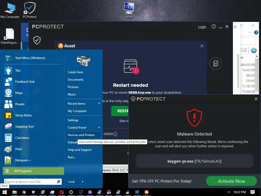This screenshot has width=261, height=196.
Task: Click the 404,650 KB size cell
Action: 247,65
